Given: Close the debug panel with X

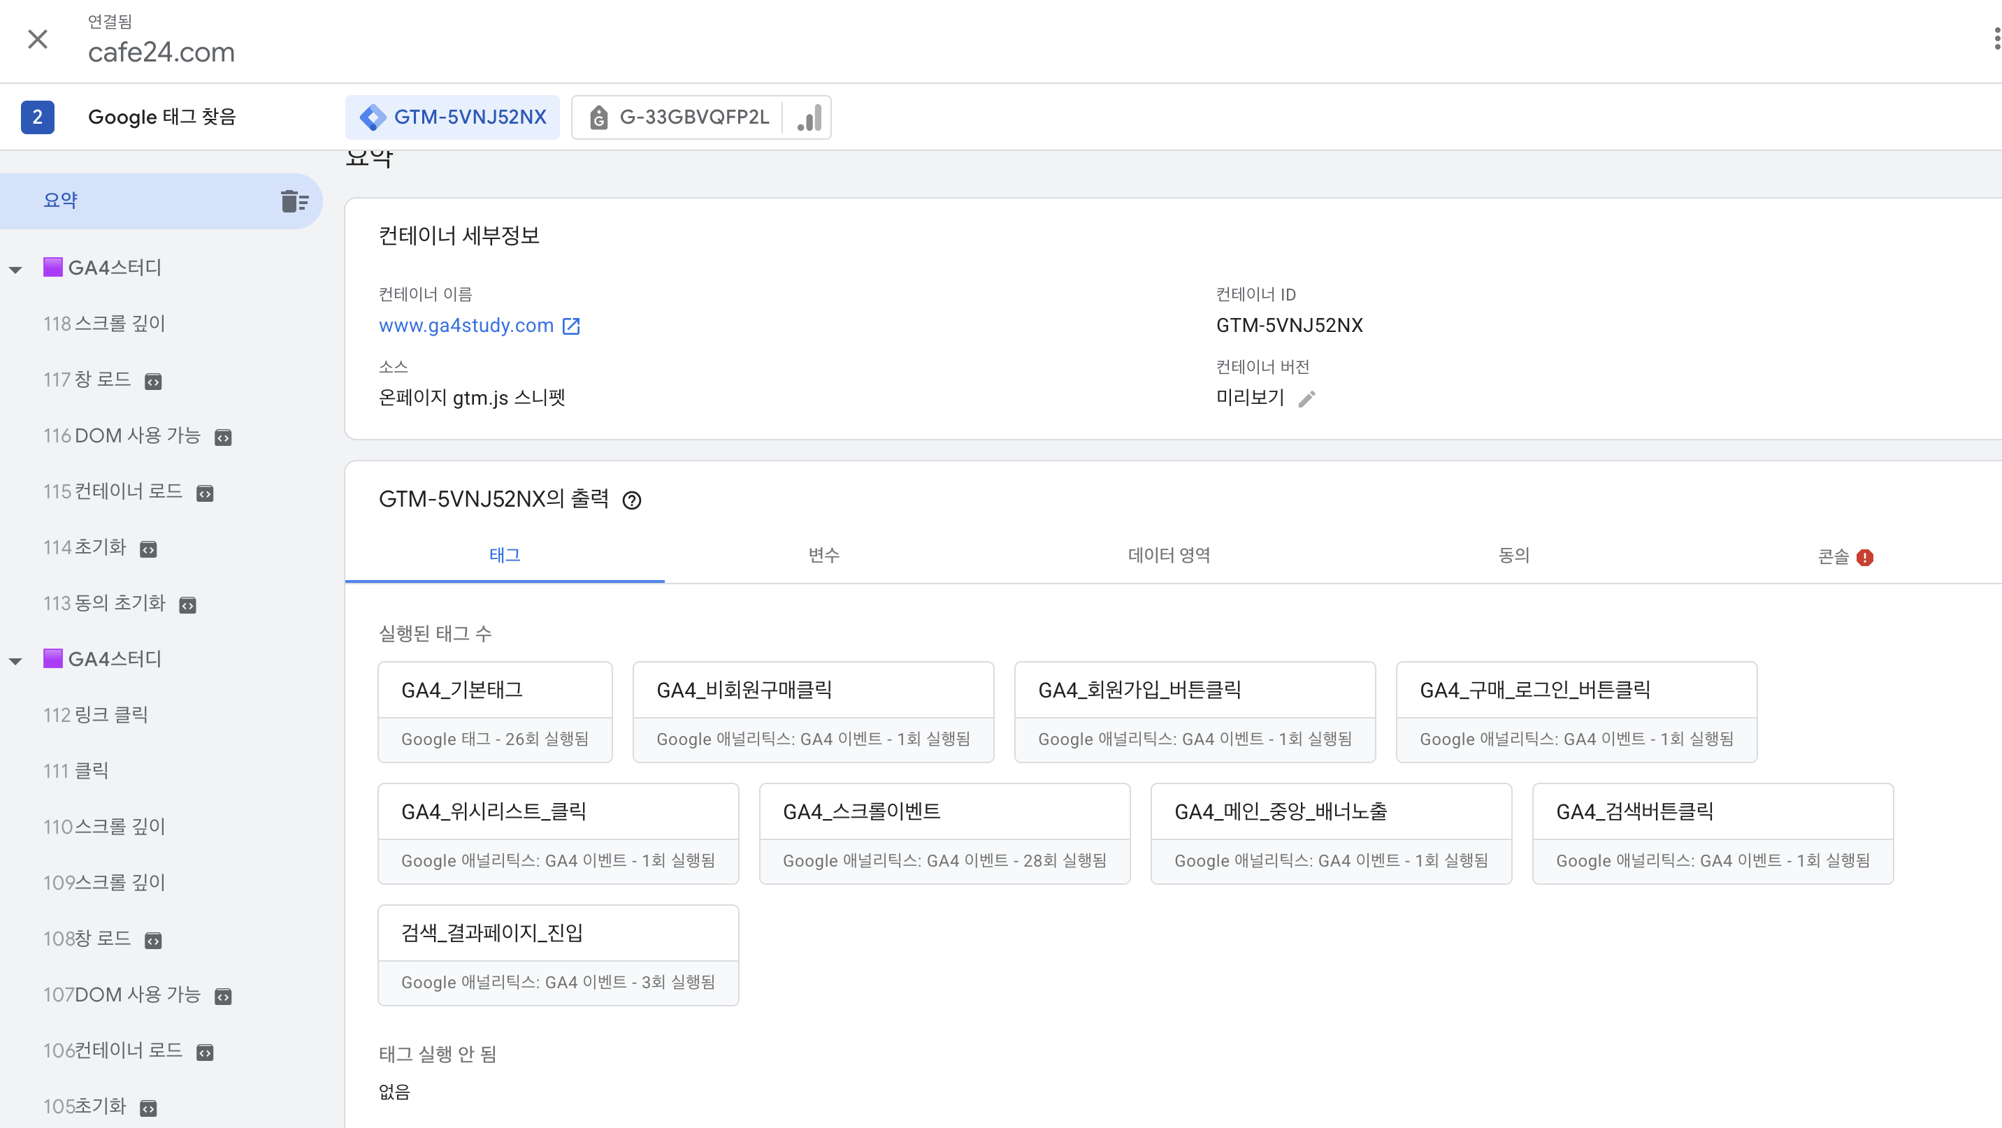Looking at the screenshot, I should point(37,39).
